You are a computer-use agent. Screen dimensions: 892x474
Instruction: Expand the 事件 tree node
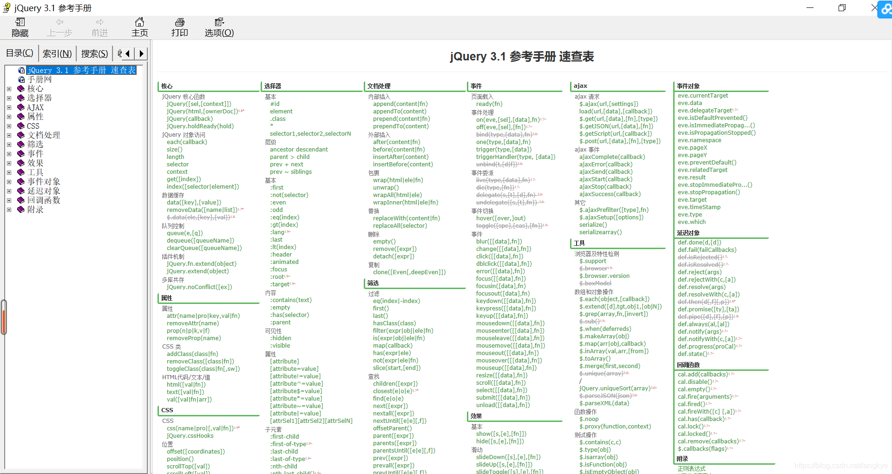pyautogui.click(x=9, y=154)
